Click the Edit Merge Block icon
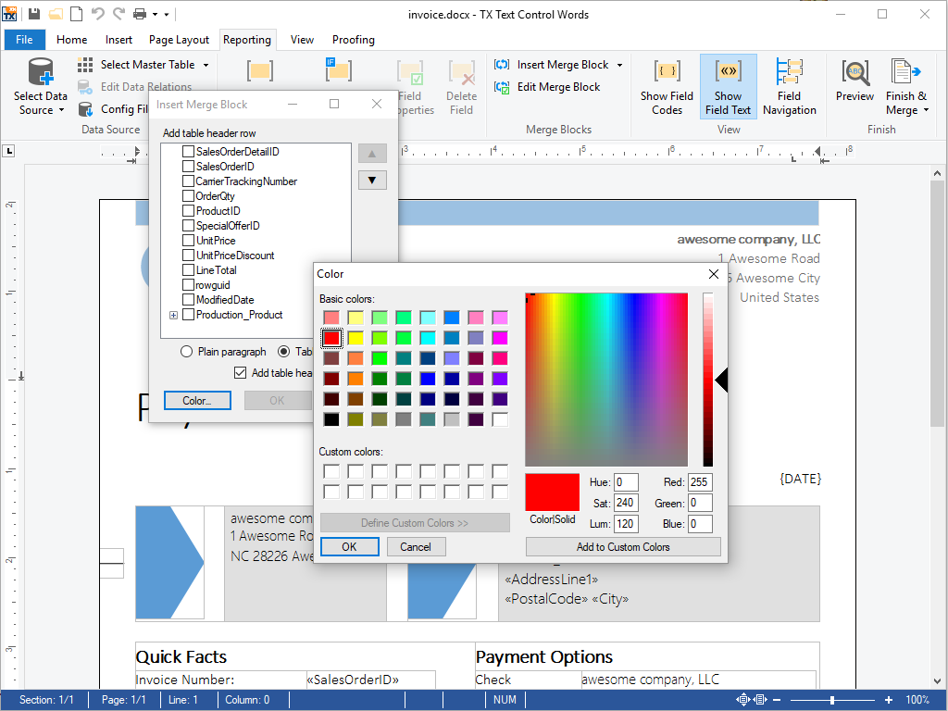The height and width of the screenshot is (711, 948). pos(501,87)
